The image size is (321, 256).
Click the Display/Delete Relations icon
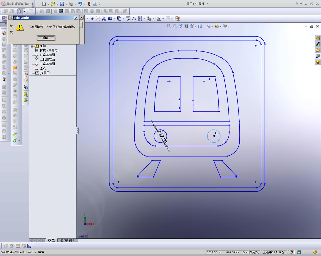coord(159,18)
